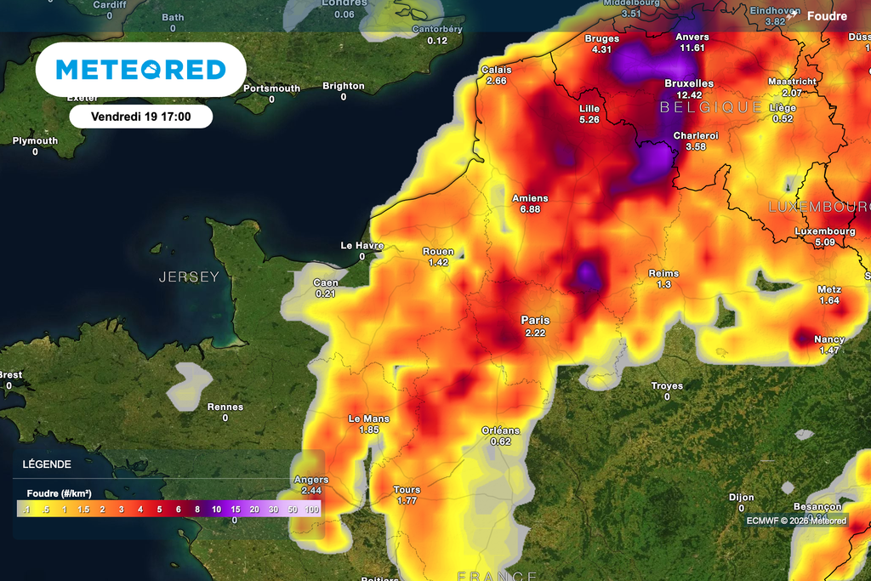The height and width of the screenshot is (581, 871).
Task: Click the Rouen city label
Action: [x=438, y=252]
